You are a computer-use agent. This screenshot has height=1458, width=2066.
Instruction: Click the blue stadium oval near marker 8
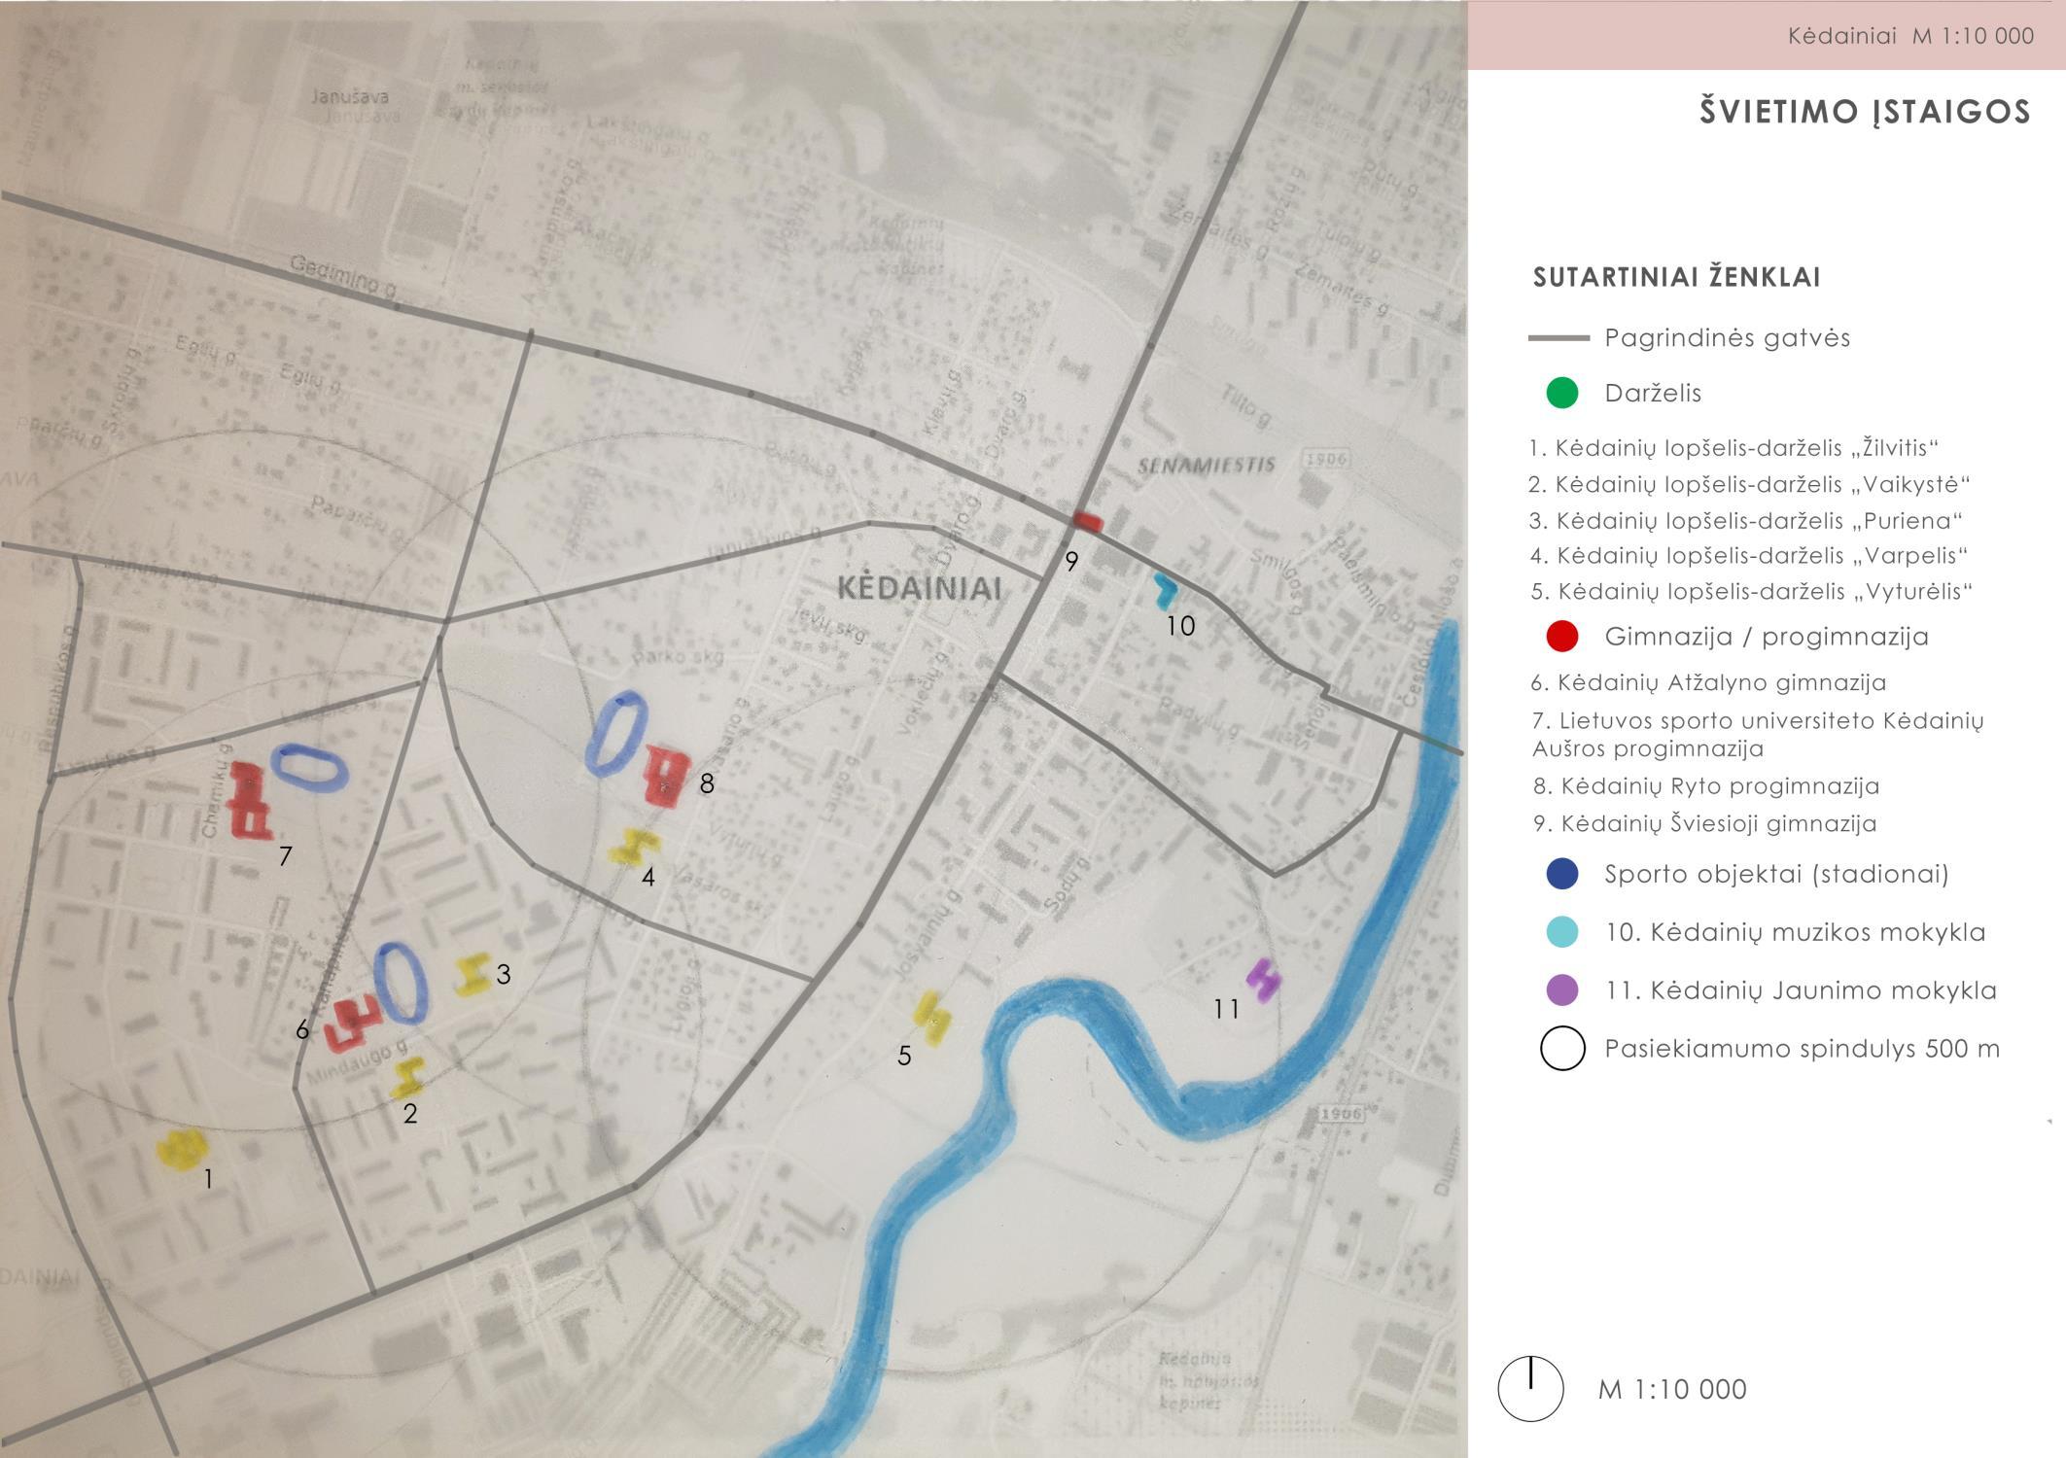tap(616, 732)
